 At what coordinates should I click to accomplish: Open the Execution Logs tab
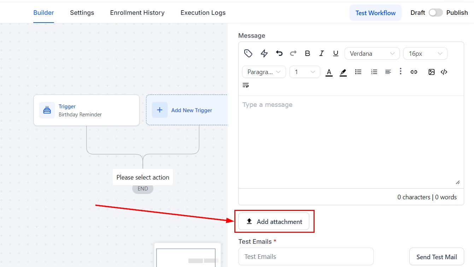(203, 13)
